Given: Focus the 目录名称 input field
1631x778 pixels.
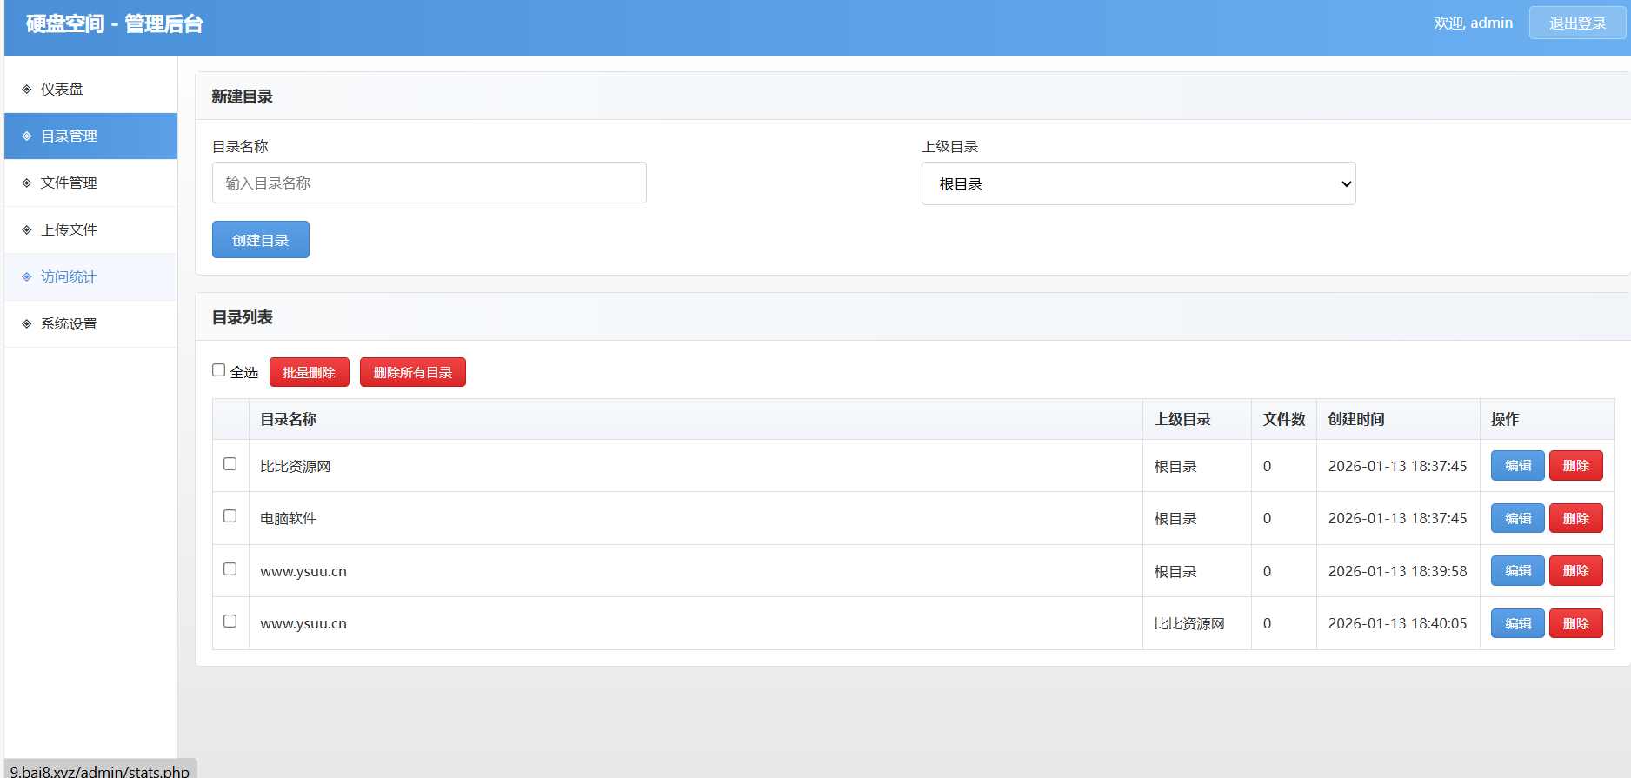Looking at the screenshot, I should coord(429,183).
